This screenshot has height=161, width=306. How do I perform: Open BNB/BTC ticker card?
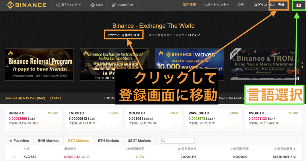point(33,120)
